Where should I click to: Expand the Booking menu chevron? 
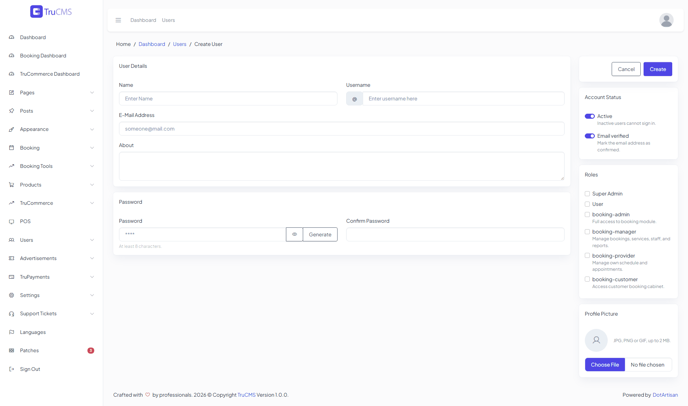(x=92, y=148)
